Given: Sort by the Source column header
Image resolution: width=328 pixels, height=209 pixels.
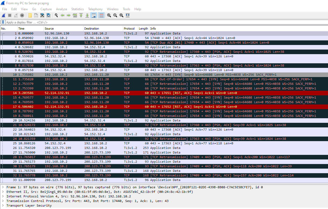Looking at the screenshot, I should [x=64, y=29].
